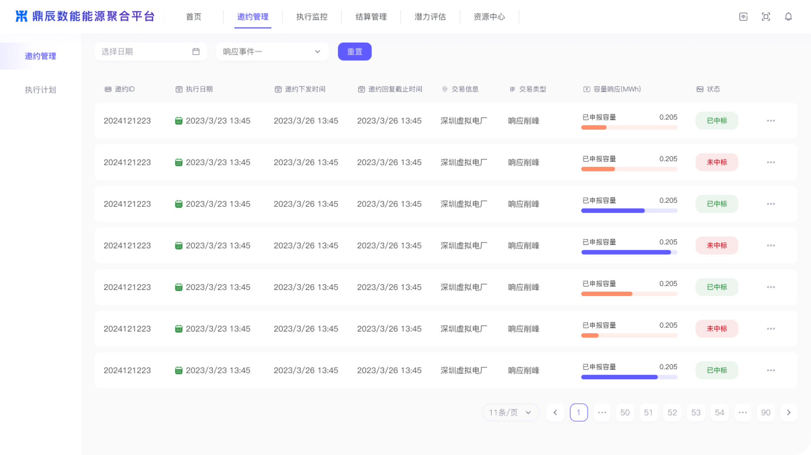Go to page 52
This screenshot has height=455, width=811.
[672, 413]
